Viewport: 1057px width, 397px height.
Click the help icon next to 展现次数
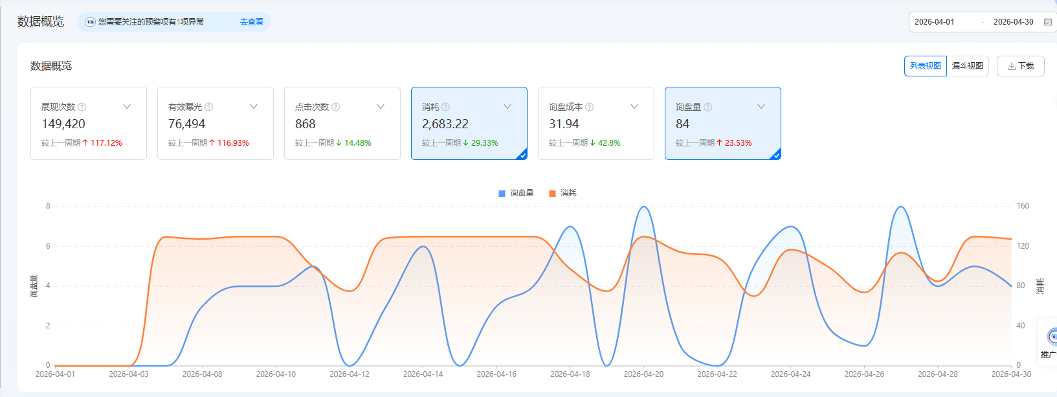click(x=82, y=107)
